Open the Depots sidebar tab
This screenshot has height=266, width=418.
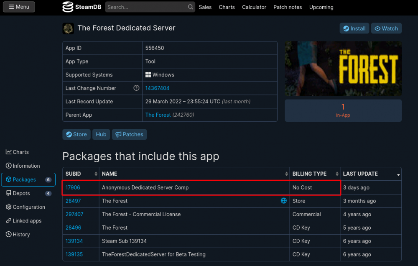[28, 193]
